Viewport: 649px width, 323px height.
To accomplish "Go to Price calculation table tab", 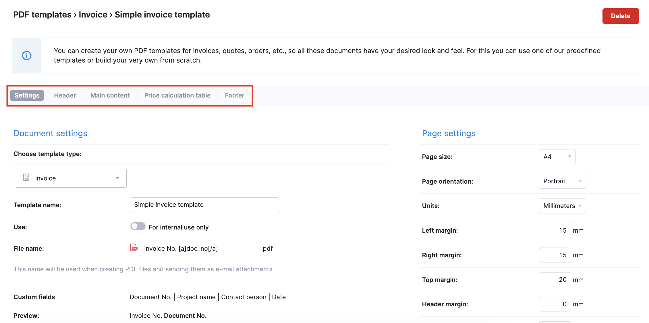I will [177, 96].
